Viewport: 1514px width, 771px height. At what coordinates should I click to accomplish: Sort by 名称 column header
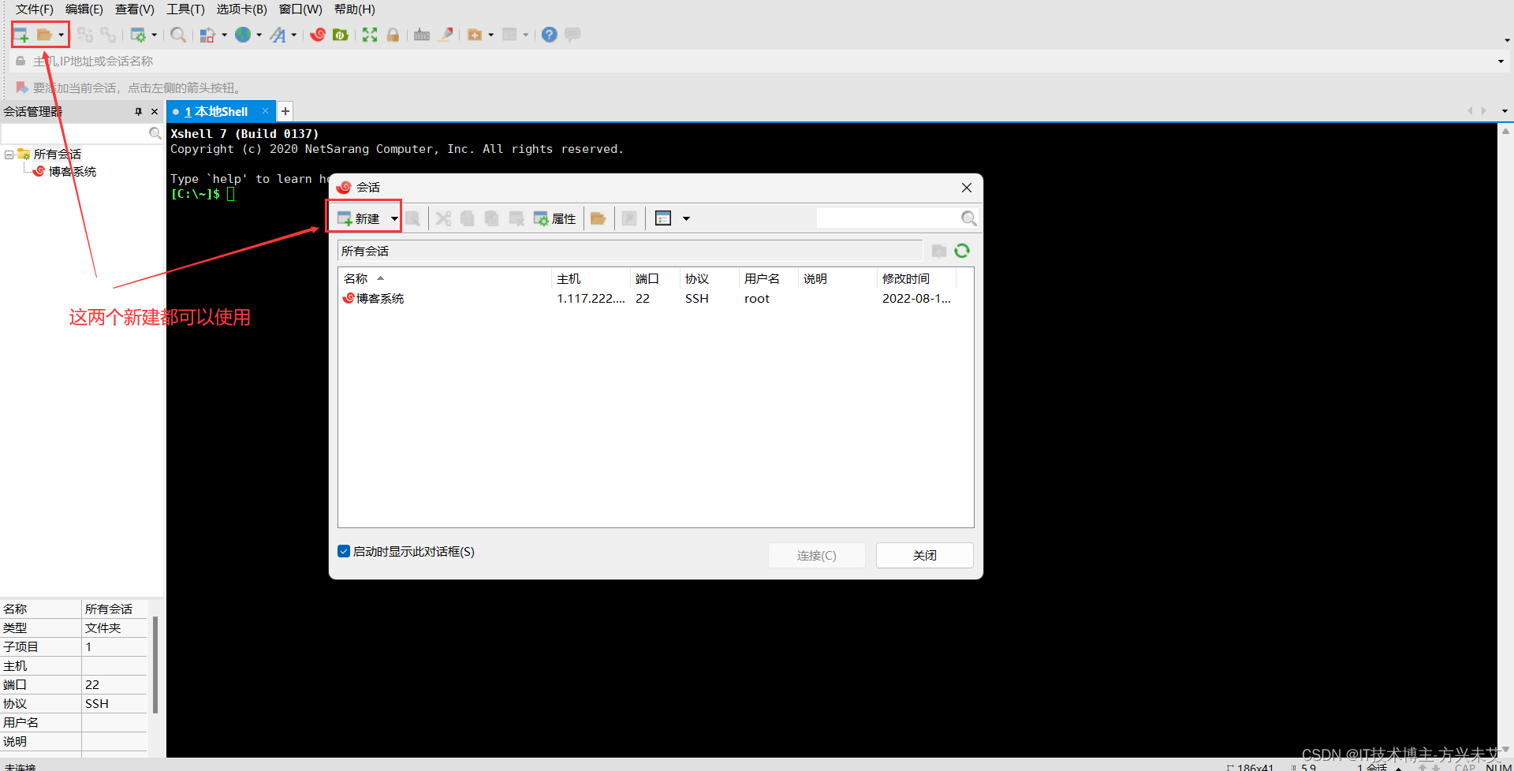coord(445,279)
